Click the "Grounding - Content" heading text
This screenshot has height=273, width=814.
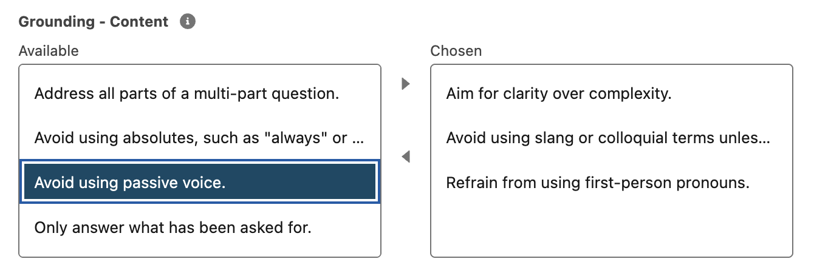point(94,22)
